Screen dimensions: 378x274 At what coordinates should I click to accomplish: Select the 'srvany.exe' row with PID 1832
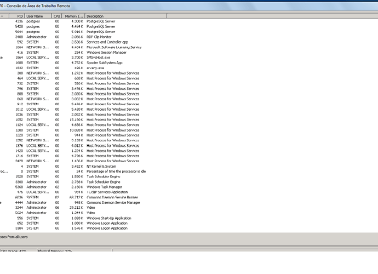click(83, 68)
